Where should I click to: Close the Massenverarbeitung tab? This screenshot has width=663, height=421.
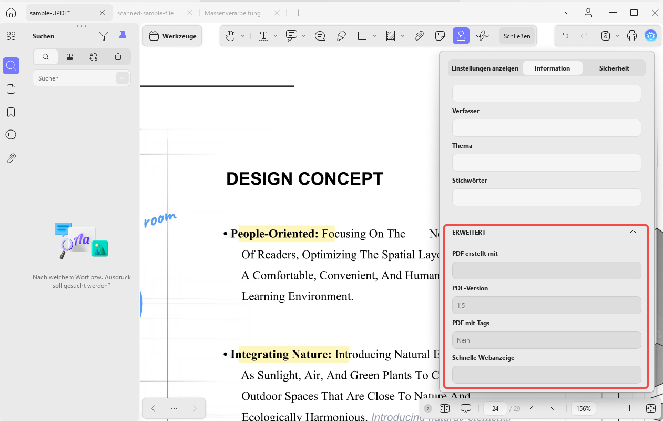pos(277,13)
